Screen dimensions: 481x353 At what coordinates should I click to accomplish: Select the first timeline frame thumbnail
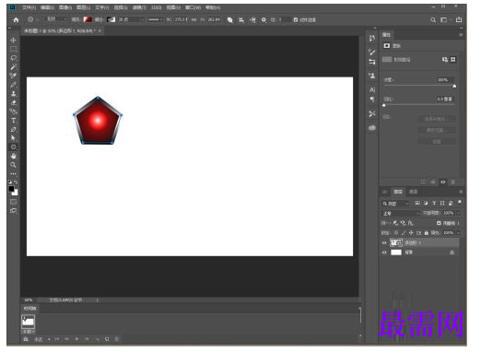(x=28, y=322)
